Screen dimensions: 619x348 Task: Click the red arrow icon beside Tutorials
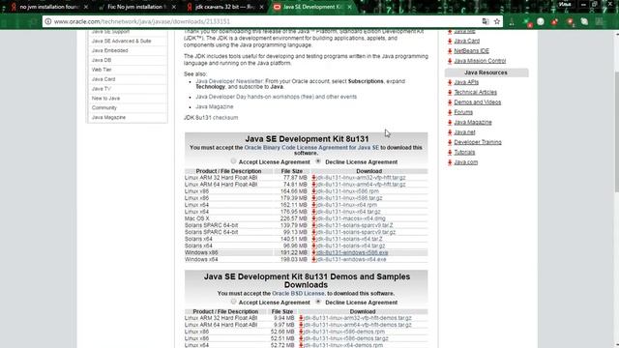450,153
